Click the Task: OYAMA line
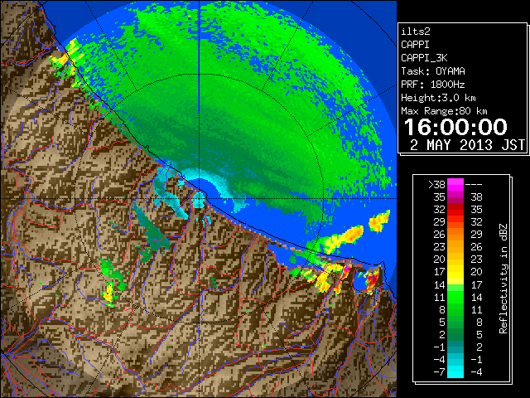530x398 pixels. tap(433, 71)
